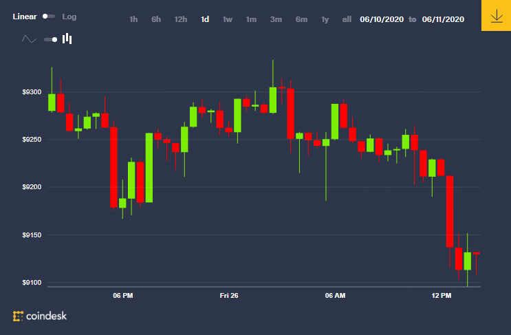Select the 12h time range

(181, 19)
